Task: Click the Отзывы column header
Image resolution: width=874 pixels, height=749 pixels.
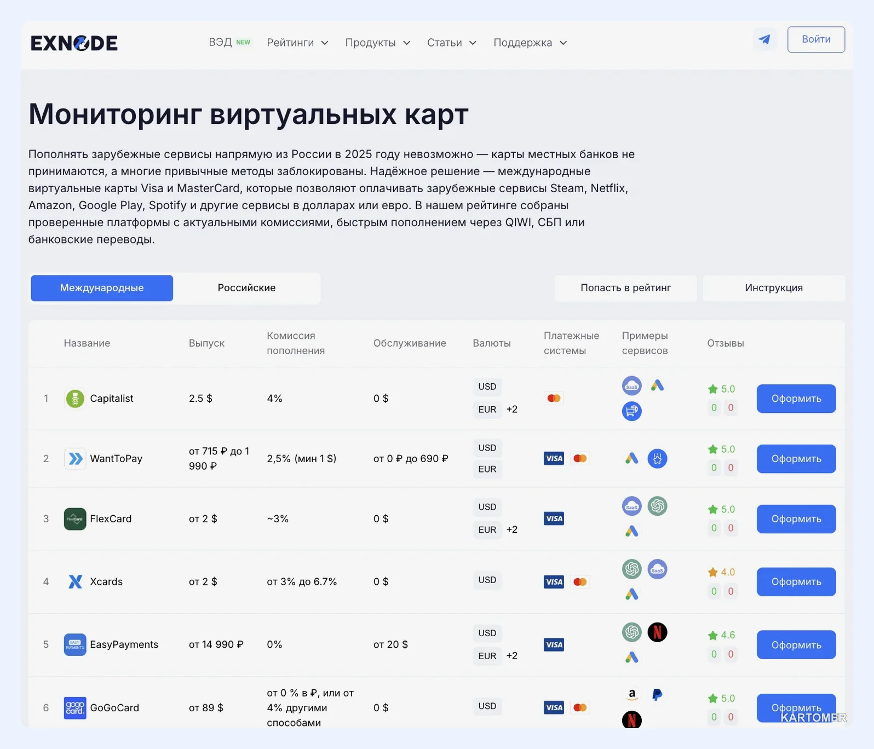Action: [726, 343]
